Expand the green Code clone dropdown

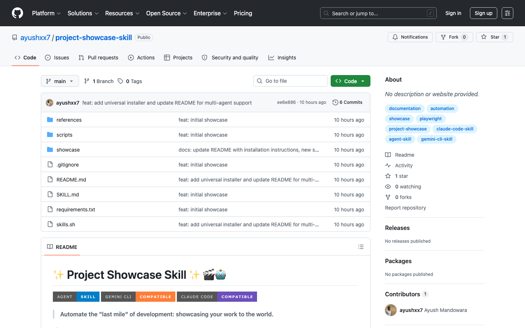350,81
